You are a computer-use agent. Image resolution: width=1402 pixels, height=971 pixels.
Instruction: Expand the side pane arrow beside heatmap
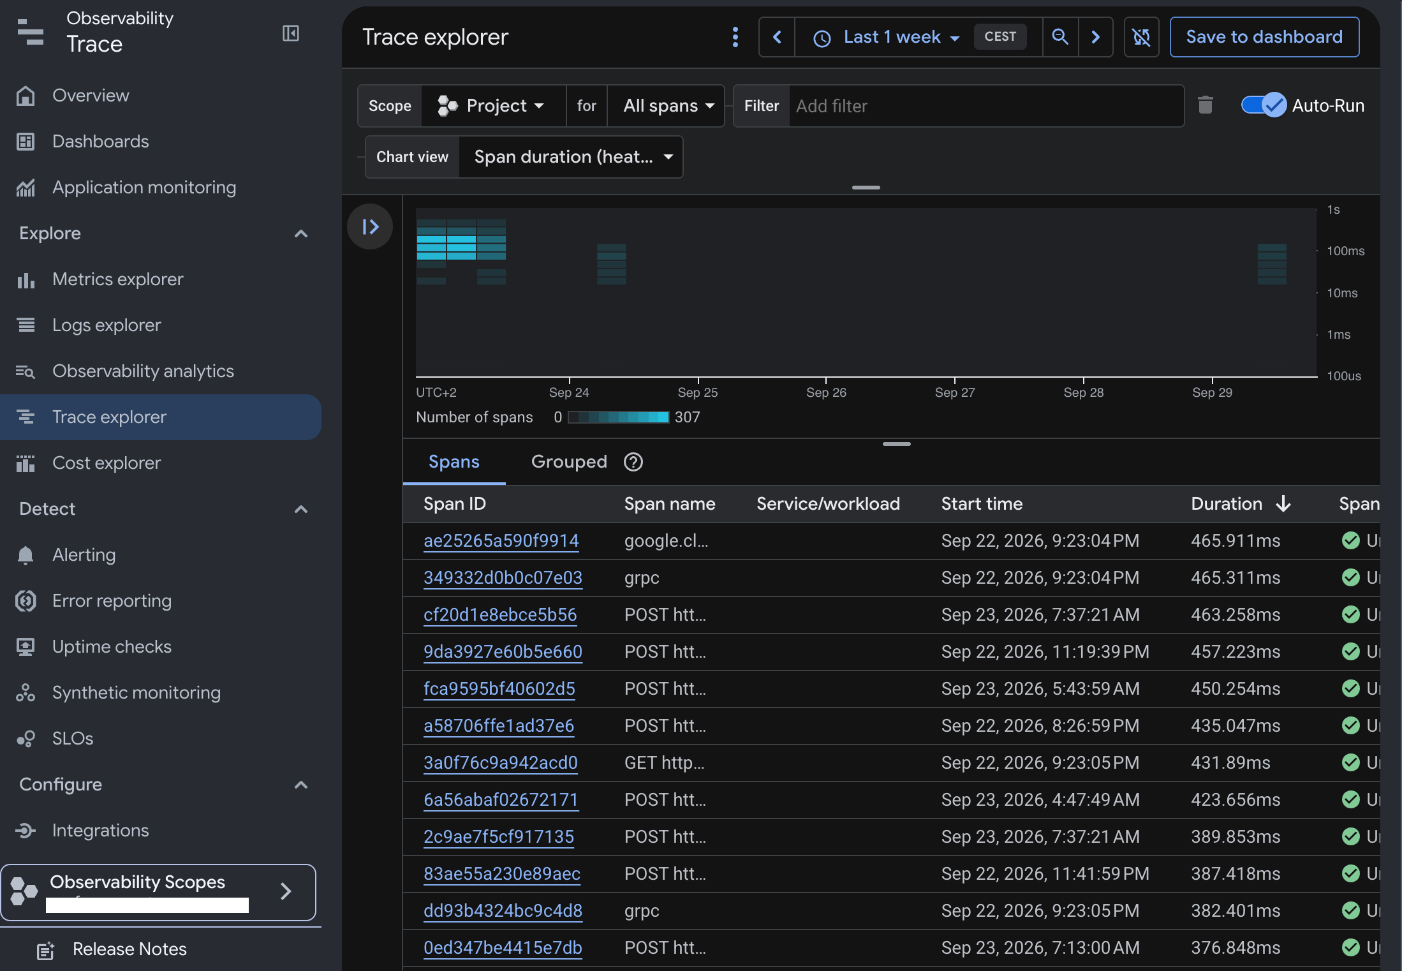[370, 226]
